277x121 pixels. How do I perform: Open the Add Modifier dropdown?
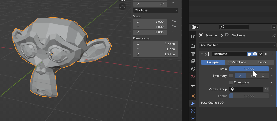click(x=237, y=45)
